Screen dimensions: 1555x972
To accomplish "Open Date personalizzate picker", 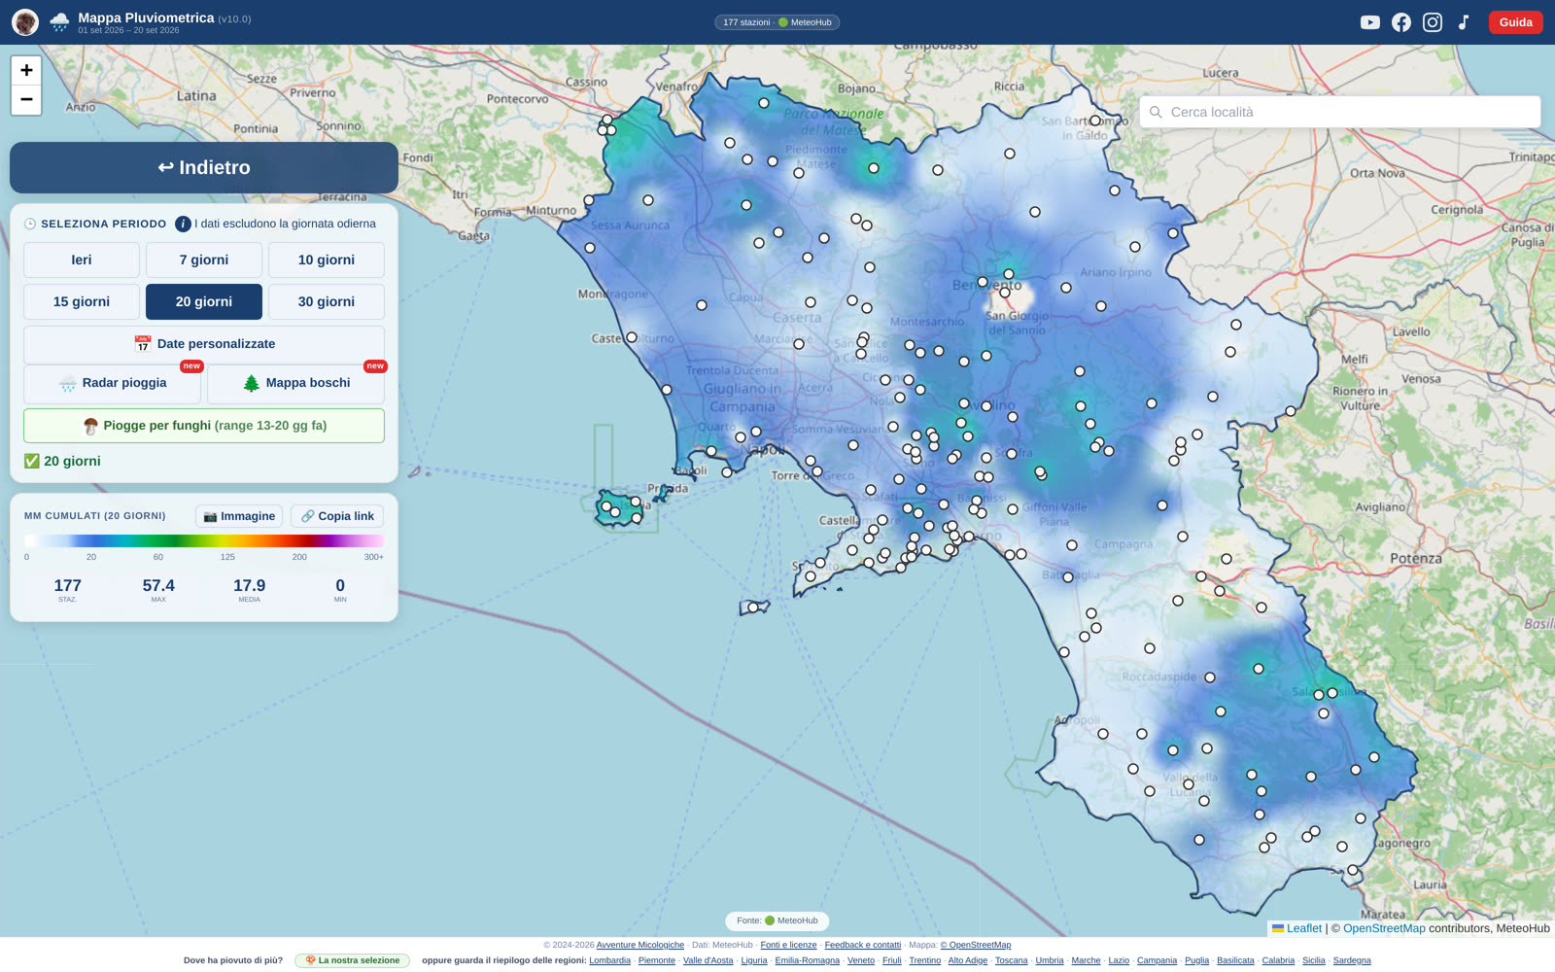I will click(204, 344).
